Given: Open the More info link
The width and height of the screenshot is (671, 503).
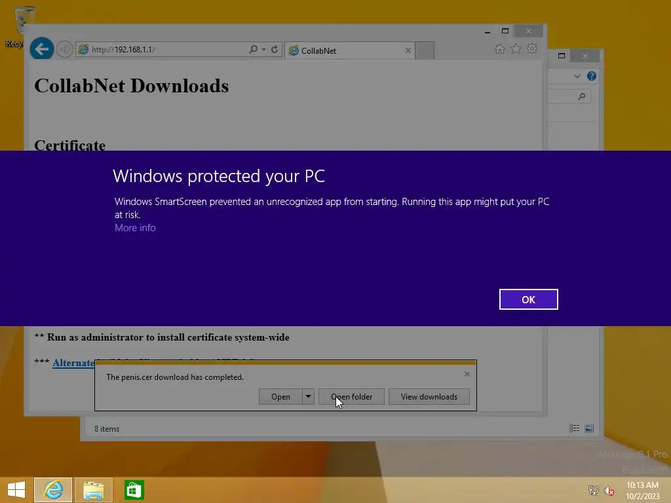Looking at the screenshot, I should click(x=135, y=228).
